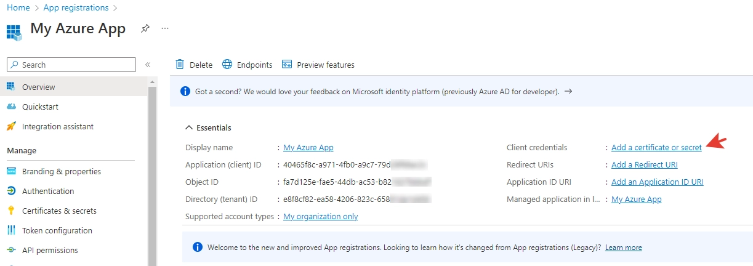Click Add an Application ID URI
The image size is (753, 266).
coord(658,182)
